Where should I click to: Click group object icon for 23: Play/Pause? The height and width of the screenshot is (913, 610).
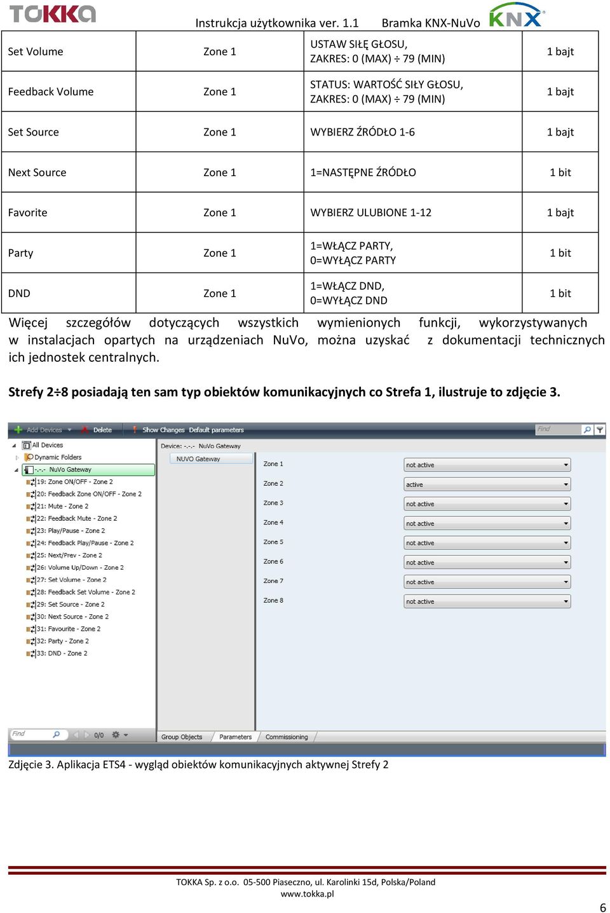tap(30, 531)
